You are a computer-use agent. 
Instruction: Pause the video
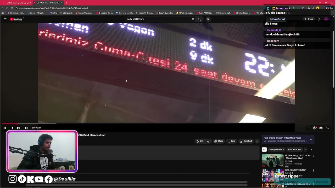(x=4, y=128)
